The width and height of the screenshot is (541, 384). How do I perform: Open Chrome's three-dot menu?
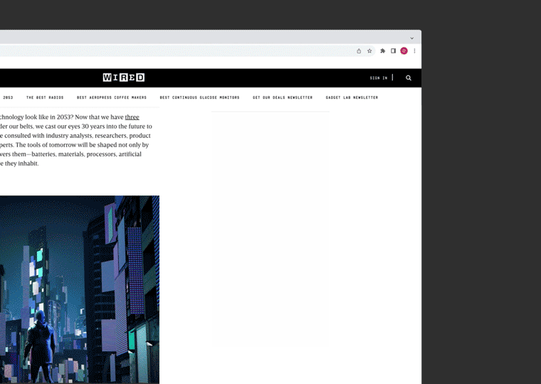click(x=414, y=51)
